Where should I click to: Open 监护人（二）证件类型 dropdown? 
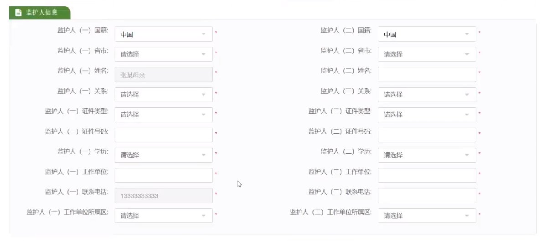click(x=427, y=115)
